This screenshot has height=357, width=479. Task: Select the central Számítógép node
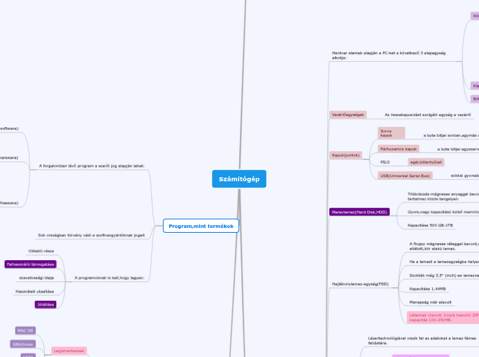click(238, 178)
